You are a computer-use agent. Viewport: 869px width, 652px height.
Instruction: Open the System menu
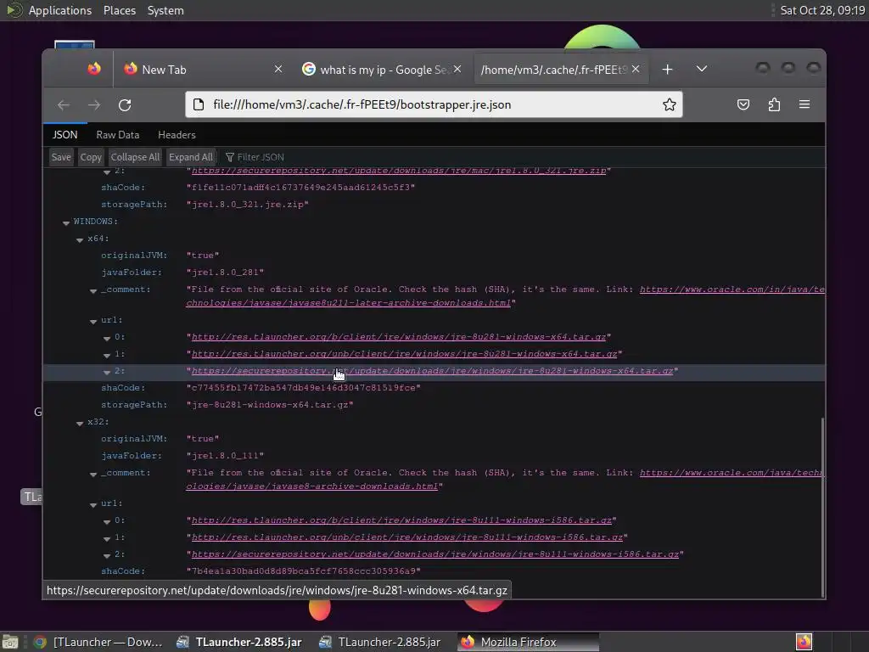[x=165, y=10]
